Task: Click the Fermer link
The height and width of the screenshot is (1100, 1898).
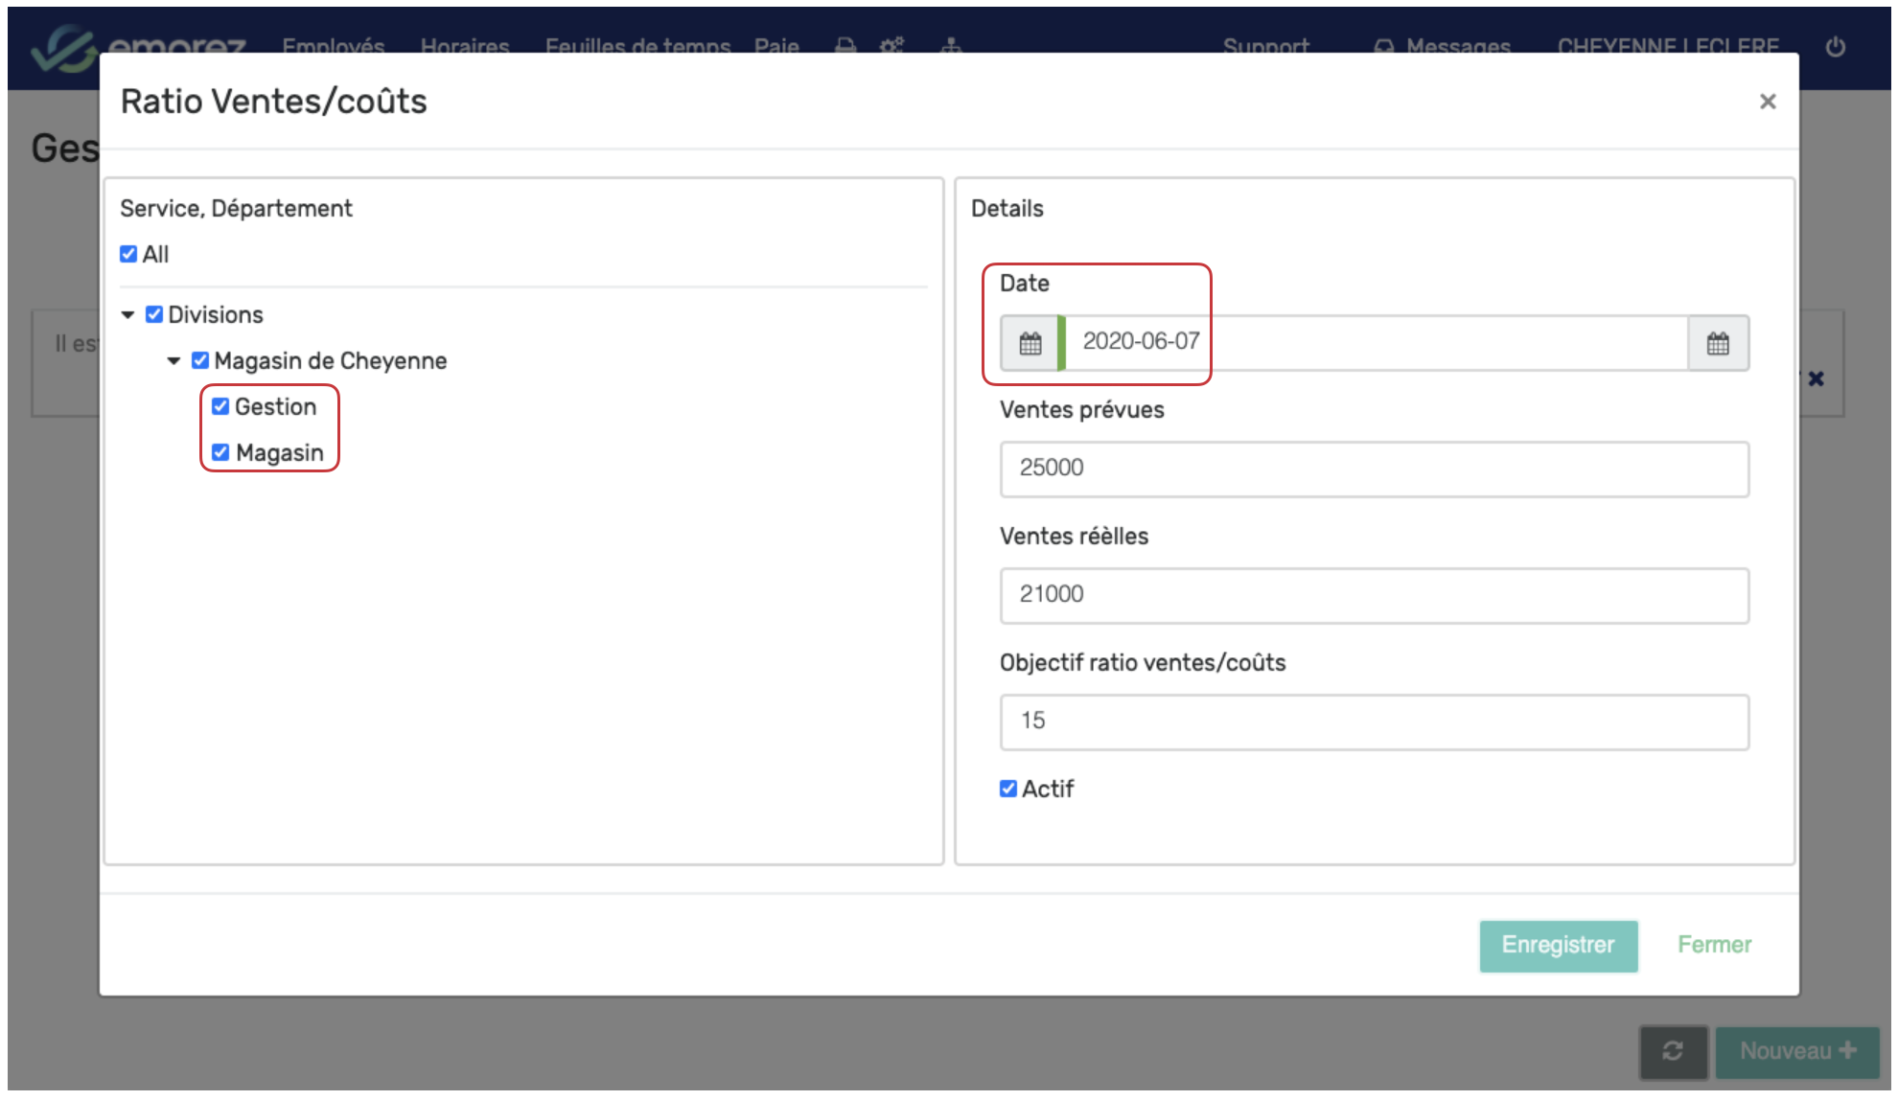Action: (1713, 945)
